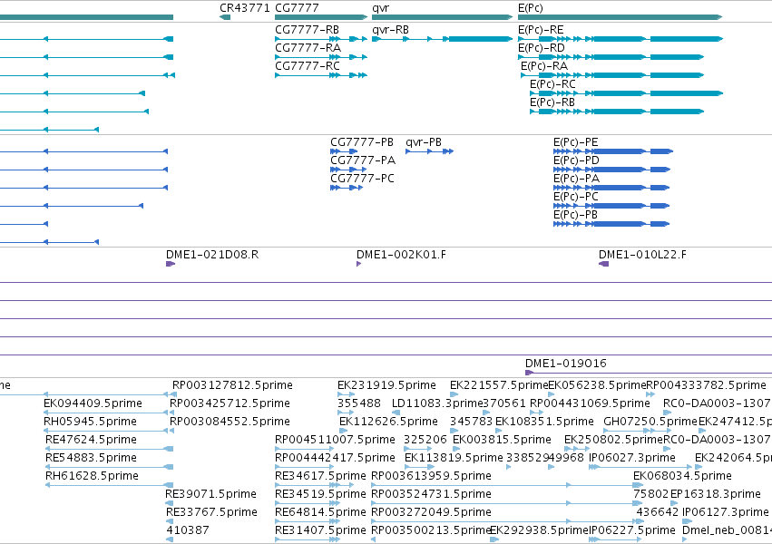Select cDNA RE54883.5prime

coord(109,467)
